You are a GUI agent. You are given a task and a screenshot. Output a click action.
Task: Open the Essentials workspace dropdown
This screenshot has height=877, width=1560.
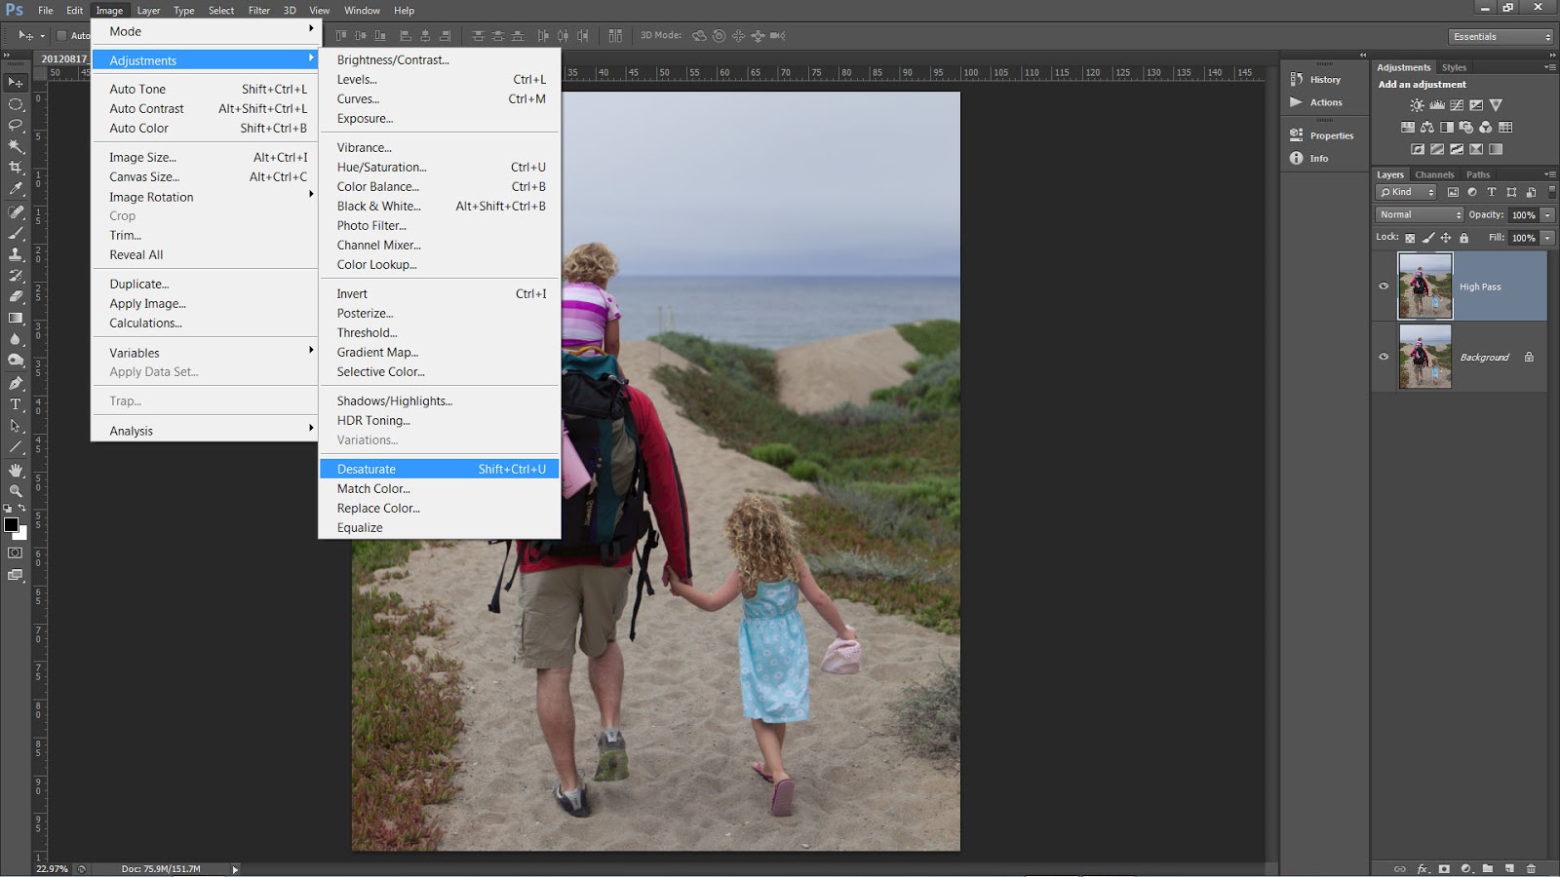(1501, 36)
